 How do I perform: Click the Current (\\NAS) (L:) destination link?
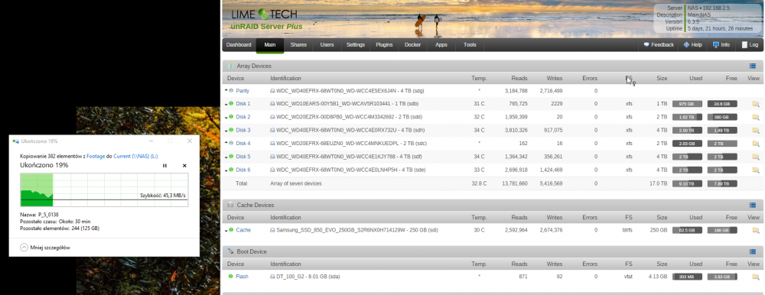pos(136,156)
